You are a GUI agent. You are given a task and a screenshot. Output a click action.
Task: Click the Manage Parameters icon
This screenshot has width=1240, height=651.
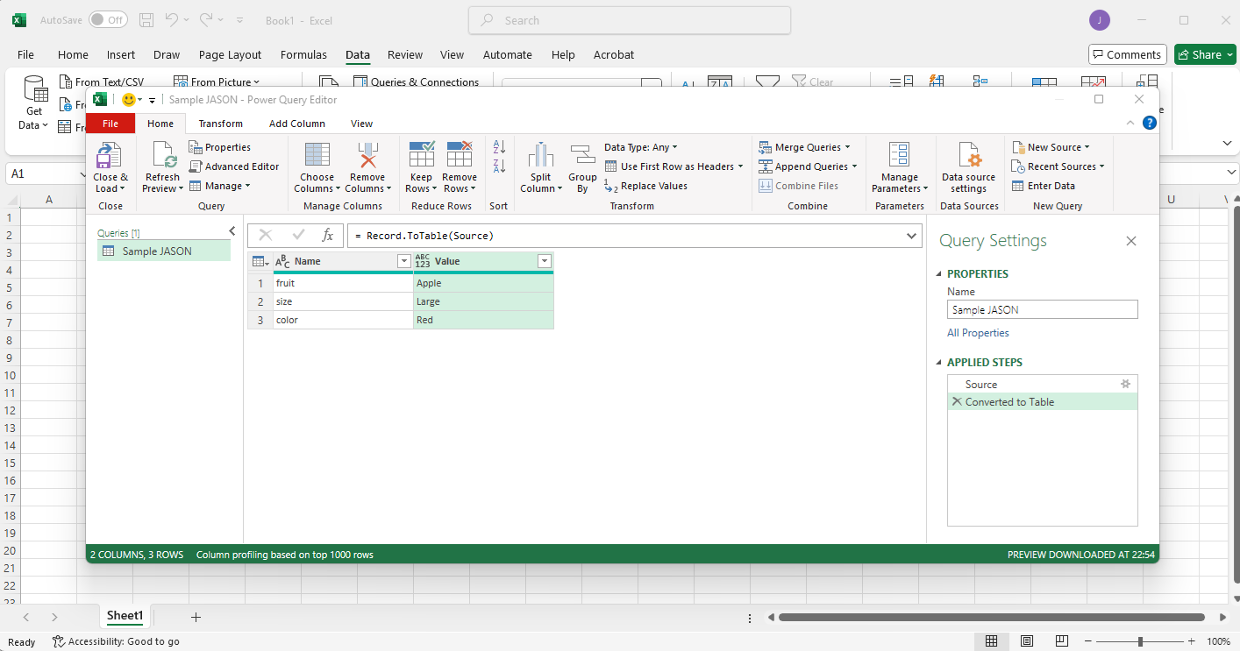(x=899, y=155)
